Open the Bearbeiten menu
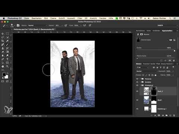The width and height of the screenshot is (179, 134). [x=37, y=18]
